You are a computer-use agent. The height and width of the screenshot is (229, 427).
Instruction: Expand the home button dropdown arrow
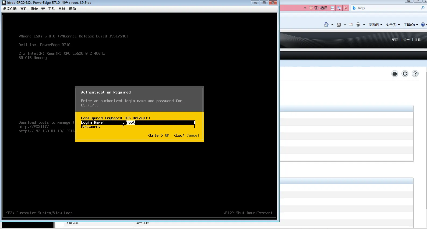coord(332,25)
